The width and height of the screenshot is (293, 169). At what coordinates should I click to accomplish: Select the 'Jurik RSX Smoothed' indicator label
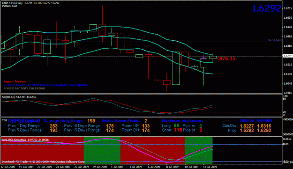(14, 140)
